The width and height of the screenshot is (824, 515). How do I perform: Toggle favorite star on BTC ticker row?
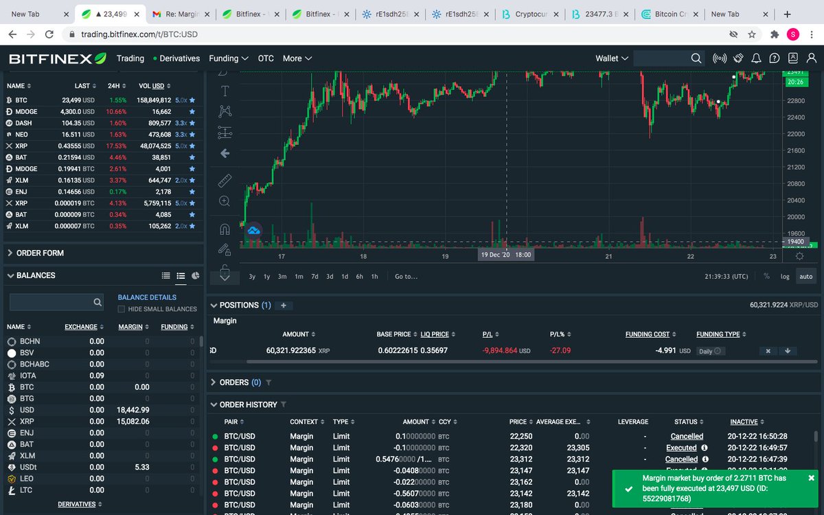coord(192,100)
